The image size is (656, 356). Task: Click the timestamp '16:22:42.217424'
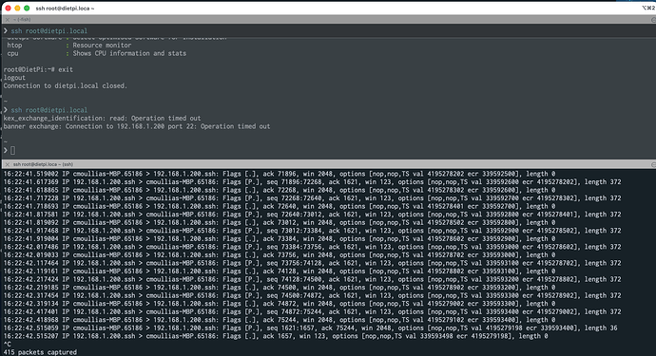[31, 279]
